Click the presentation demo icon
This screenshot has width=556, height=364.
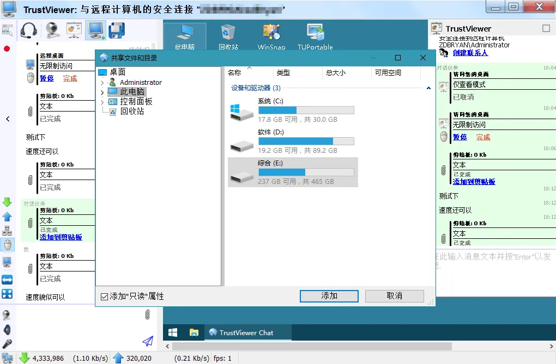click(x=74, y=29)
